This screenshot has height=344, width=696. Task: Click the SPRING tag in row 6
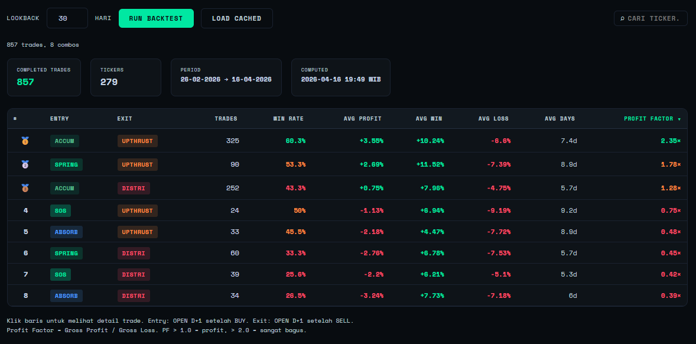coord(66,253)
